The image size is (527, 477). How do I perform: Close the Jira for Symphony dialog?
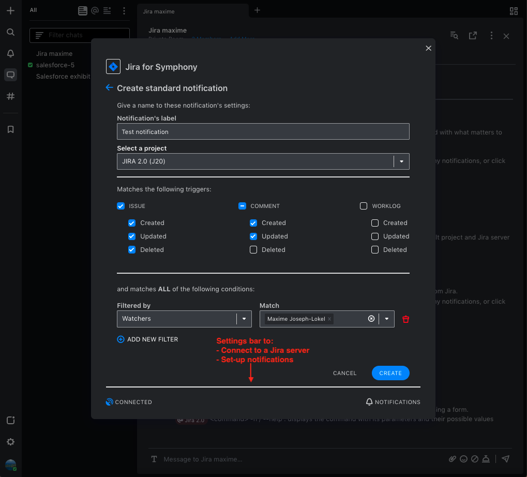click(x=429, y=48)
